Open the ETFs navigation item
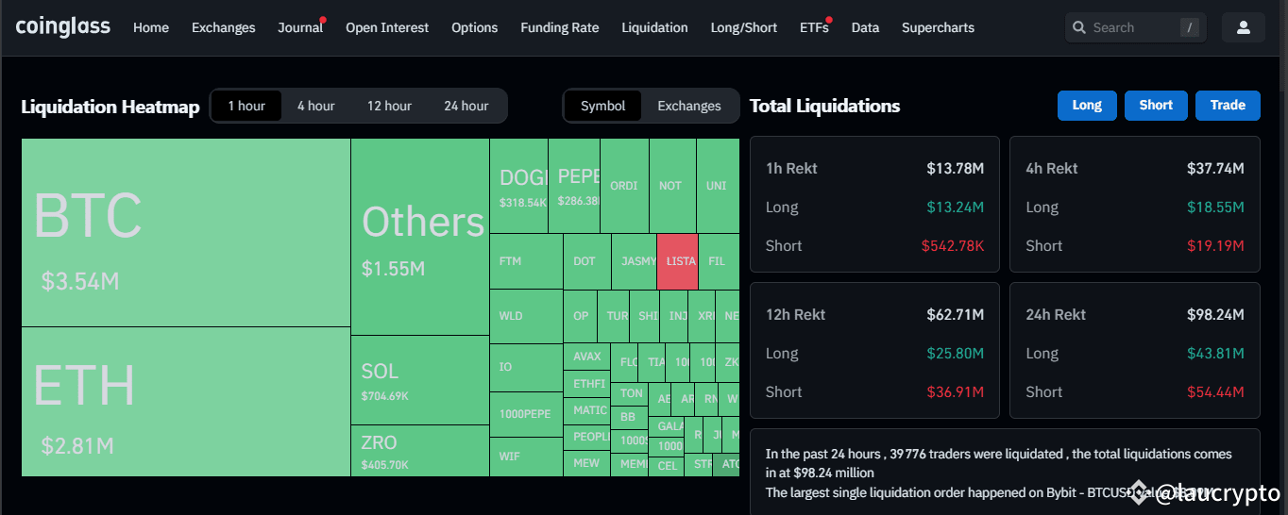Image resolution: width=1288 pixels, height=515 pixels. click(x=814, y=27)
